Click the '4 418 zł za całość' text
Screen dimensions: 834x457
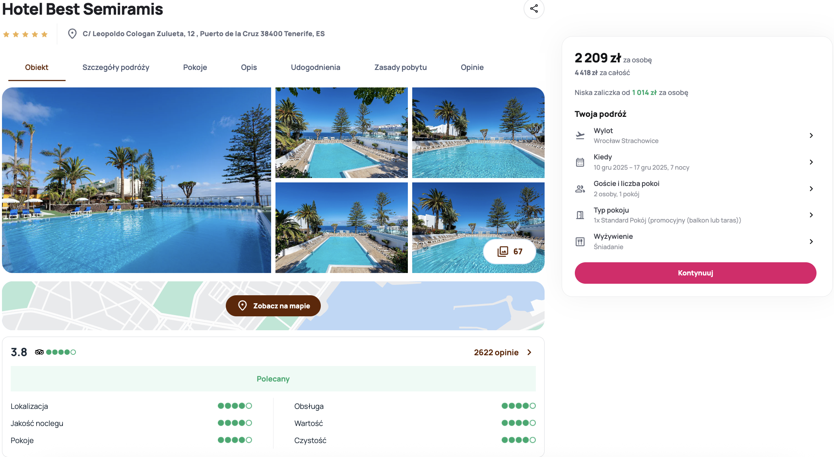click(602, 73)
